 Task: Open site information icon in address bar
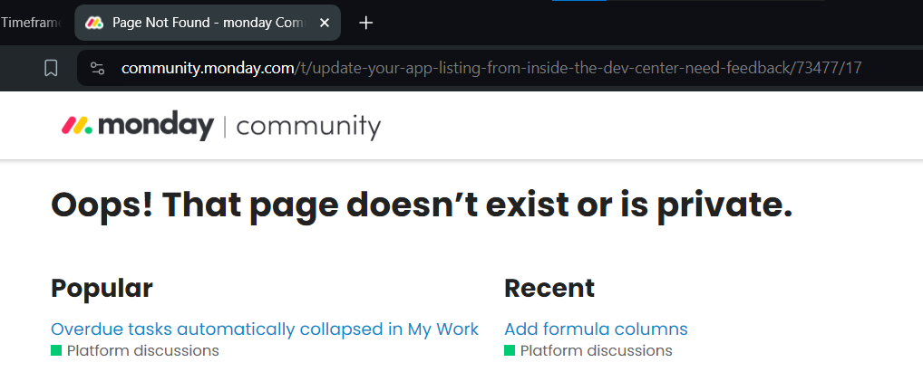point(97,69)
